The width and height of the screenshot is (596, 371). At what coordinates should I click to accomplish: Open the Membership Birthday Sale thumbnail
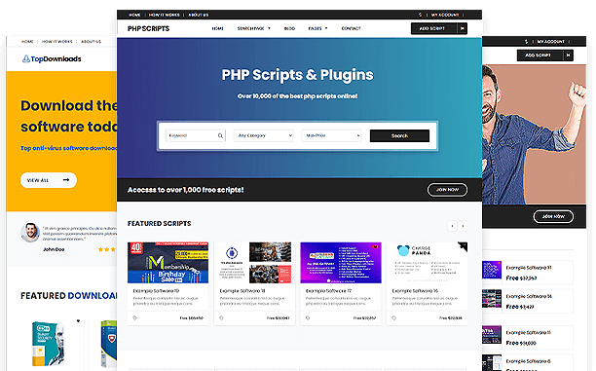(168, 263)
